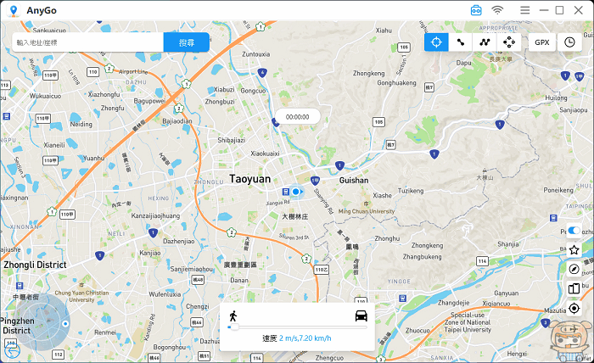The height and width of the screenshot is (363, 594).
Task: Toggle the blue switch on right sidebar
Action: (574, 231)
